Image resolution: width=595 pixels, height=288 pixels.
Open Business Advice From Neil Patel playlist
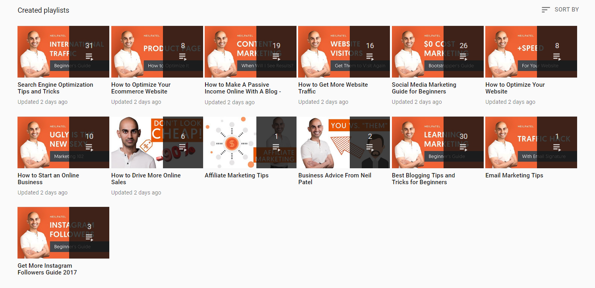[335, 179]
